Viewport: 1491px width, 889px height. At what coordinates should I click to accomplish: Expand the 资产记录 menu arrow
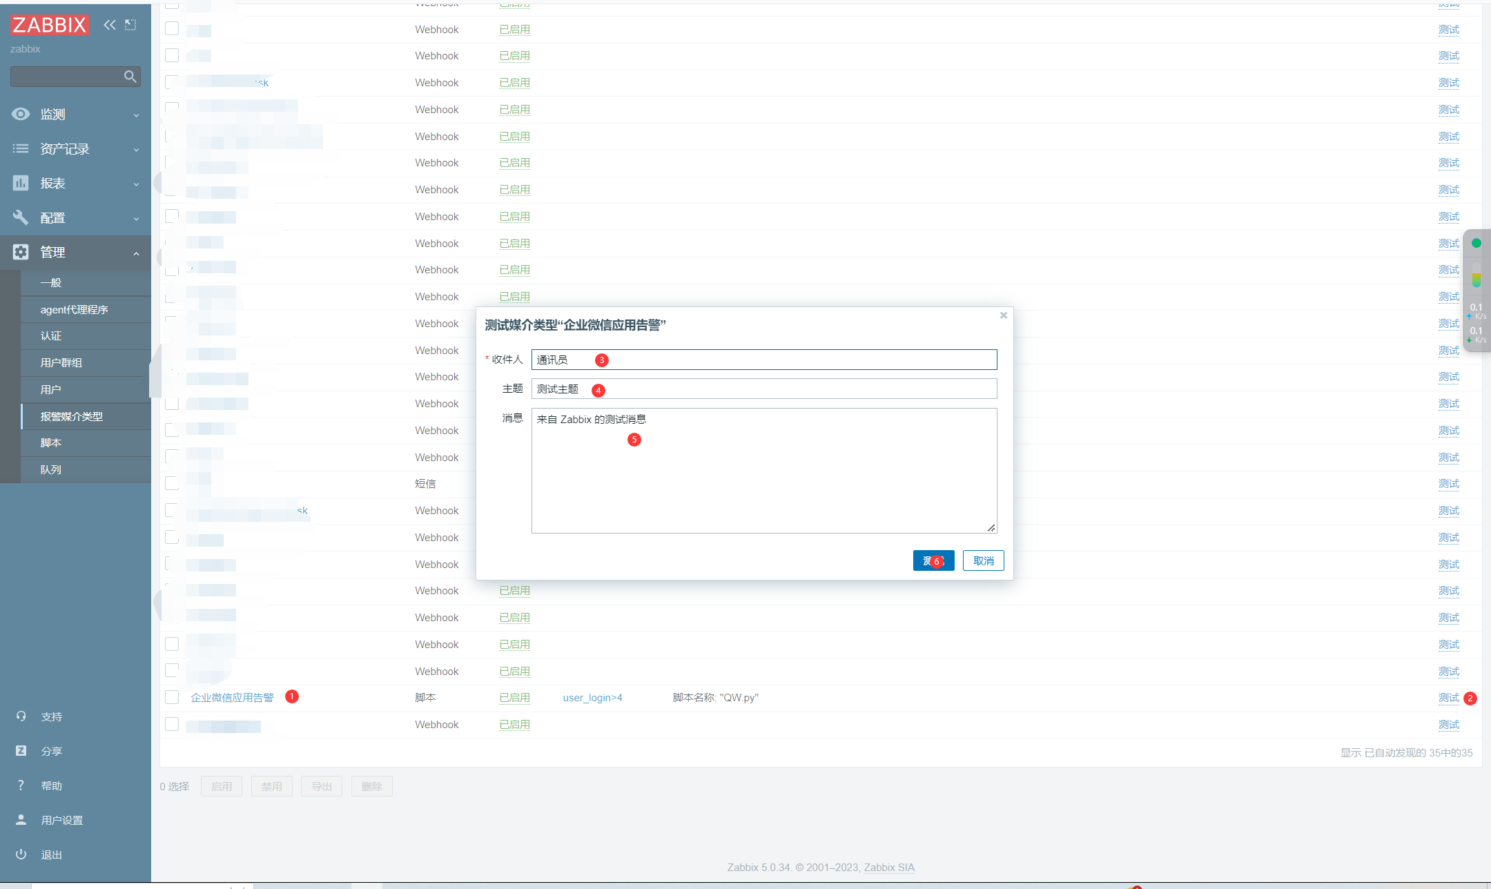click(x=136, y=149)
